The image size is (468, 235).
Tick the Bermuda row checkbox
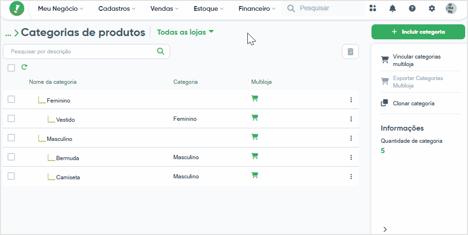[11, 156]
